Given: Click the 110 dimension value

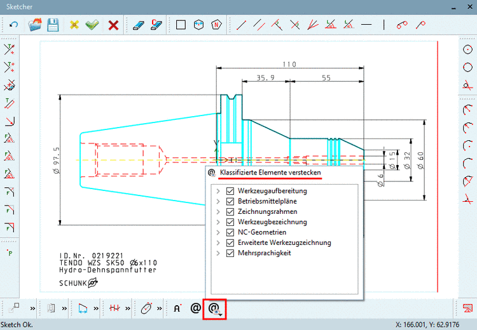Looking at the screenshot, I should click(x=289, y=64).
